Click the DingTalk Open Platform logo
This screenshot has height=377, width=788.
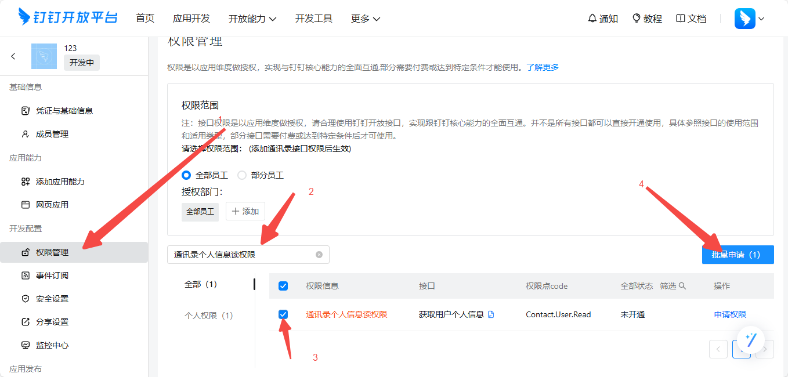pos(67,18)
